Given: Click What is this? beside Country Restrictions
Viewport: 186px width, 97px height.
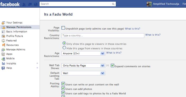Looking at the screenshot, I should pos(153,35).
